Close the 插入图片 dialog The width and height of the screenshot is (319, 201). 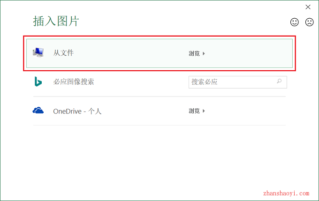308,7
